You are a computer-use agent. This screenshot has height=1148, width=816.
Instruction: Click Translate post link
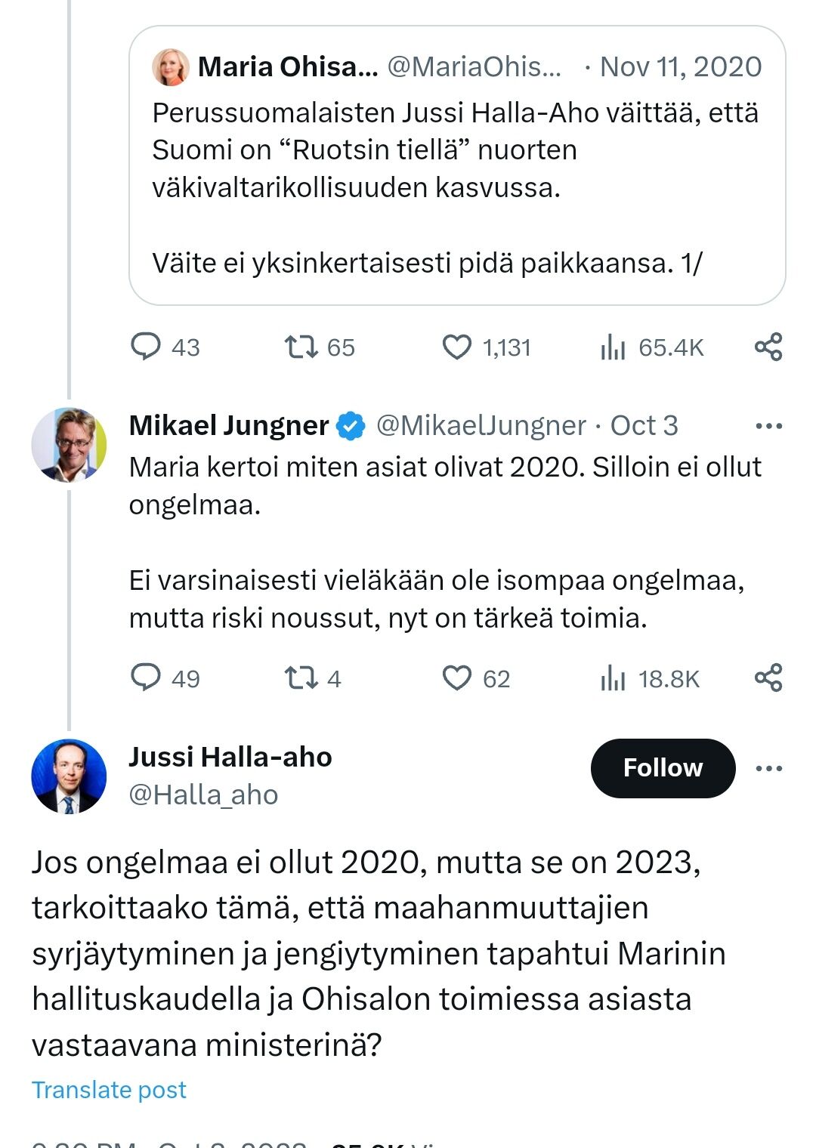tap(109, 1090)
